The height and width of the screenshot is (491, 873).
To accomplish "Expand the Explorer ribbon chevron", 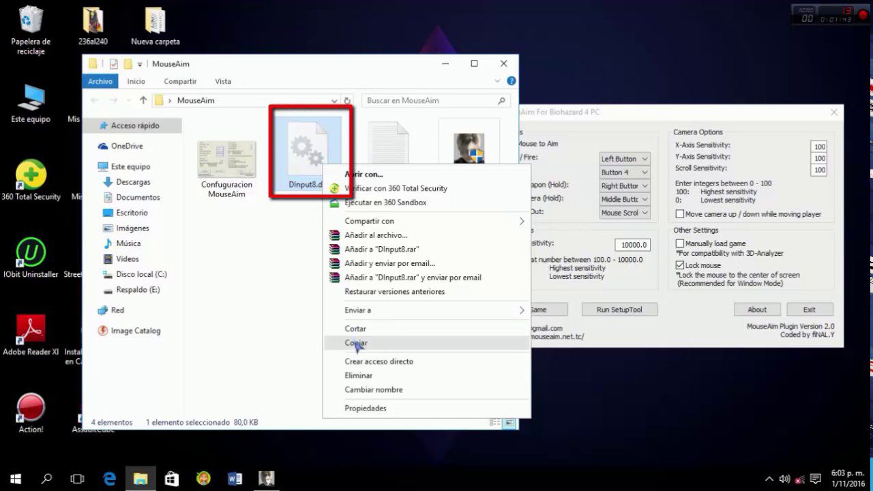I will (498, 81).
